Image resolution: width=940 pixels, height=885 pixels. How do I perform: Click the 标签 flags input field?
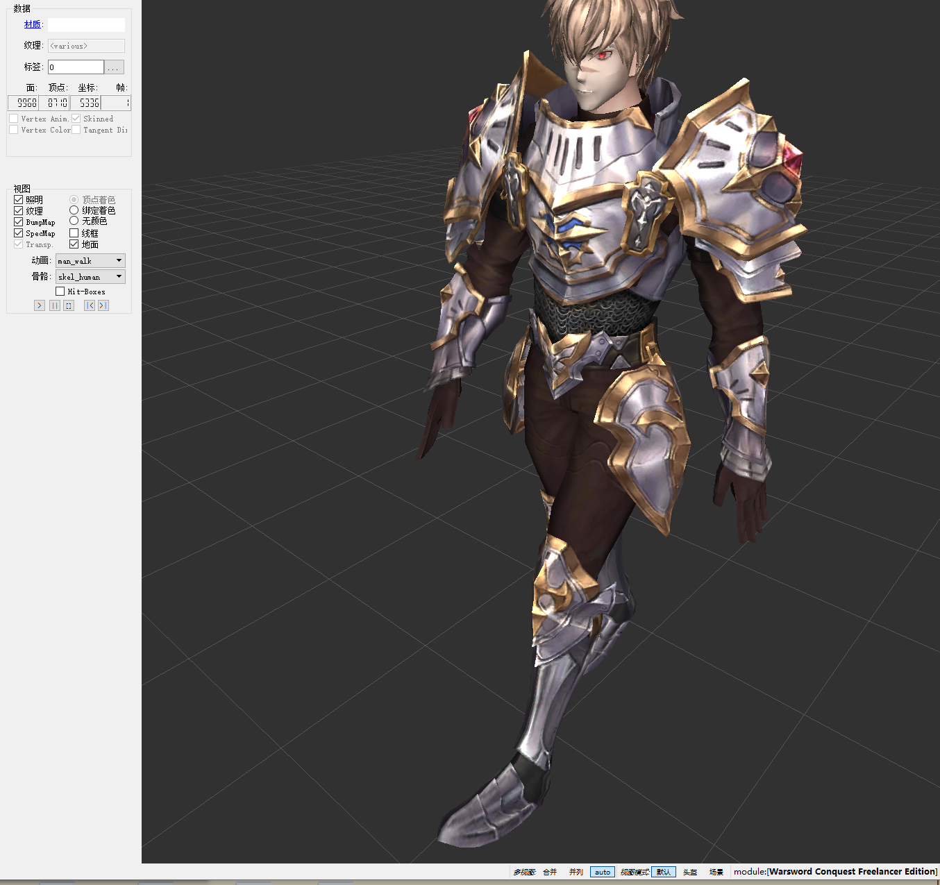pyautogui.click(x=76, y=67)
